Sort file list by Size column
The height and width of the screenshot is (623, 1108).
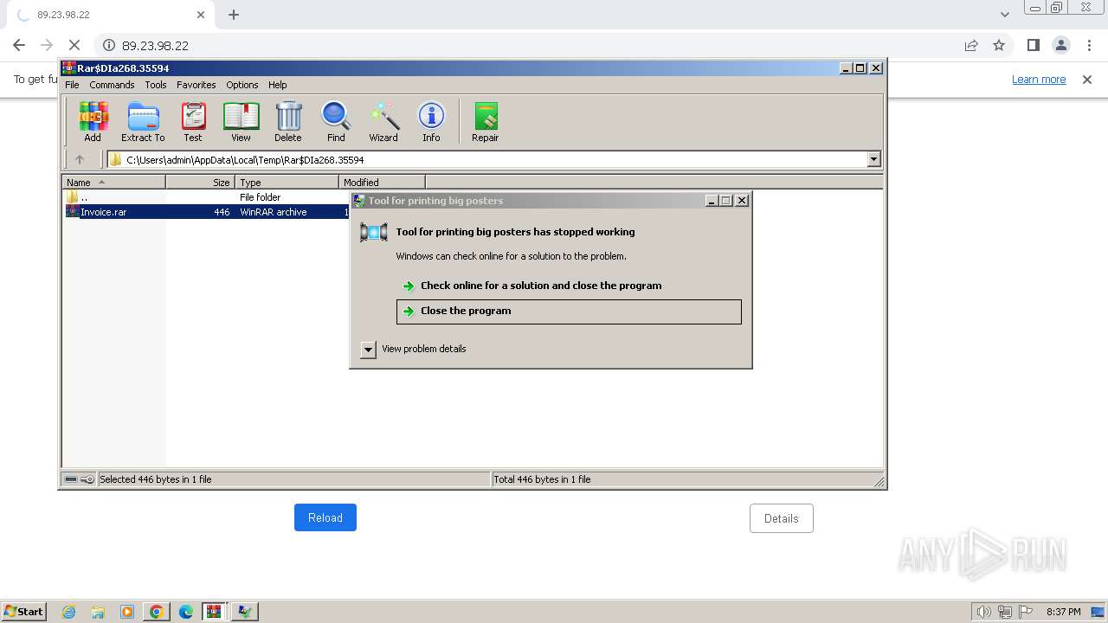point(201,182)
